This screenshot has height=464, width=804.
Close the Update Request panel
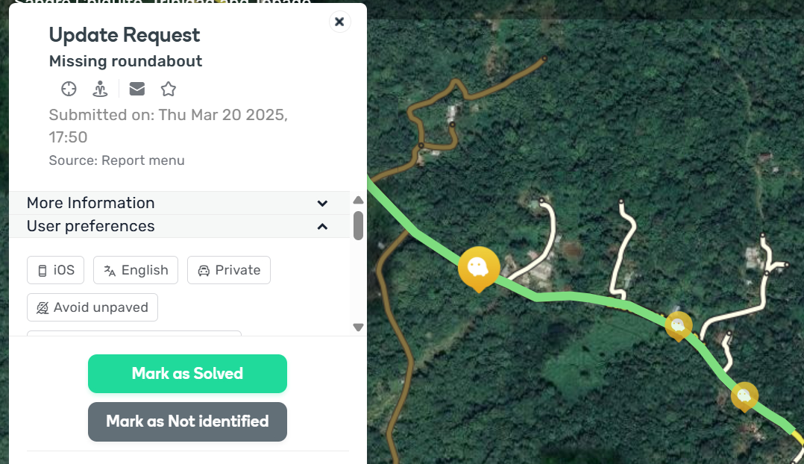339,22
